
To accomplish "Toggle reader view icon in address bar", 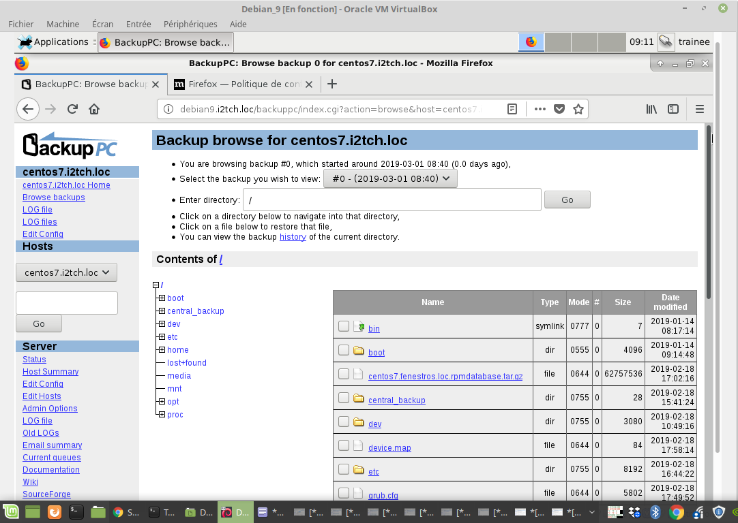I will pos(512,109).
